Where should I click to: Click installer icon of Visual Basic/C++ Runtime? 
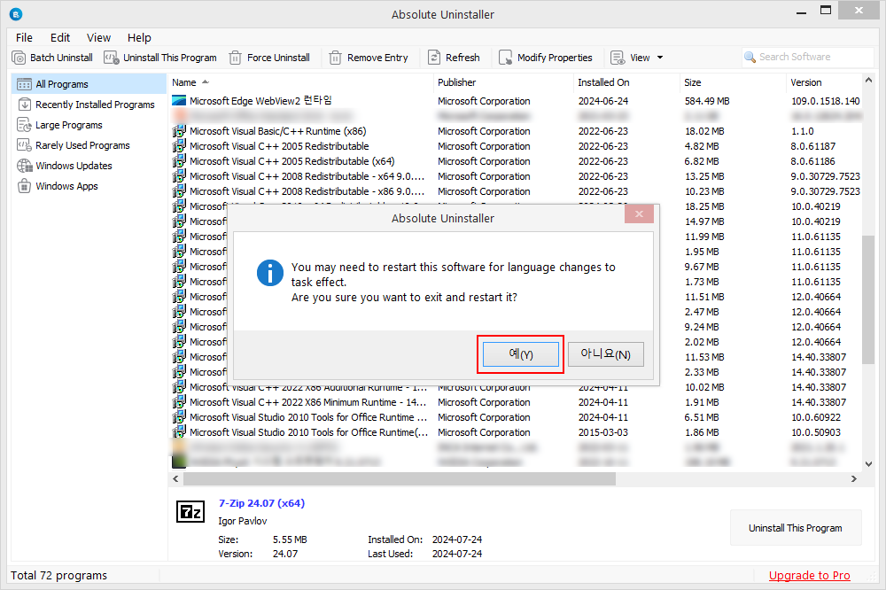(x=179, y=131)
